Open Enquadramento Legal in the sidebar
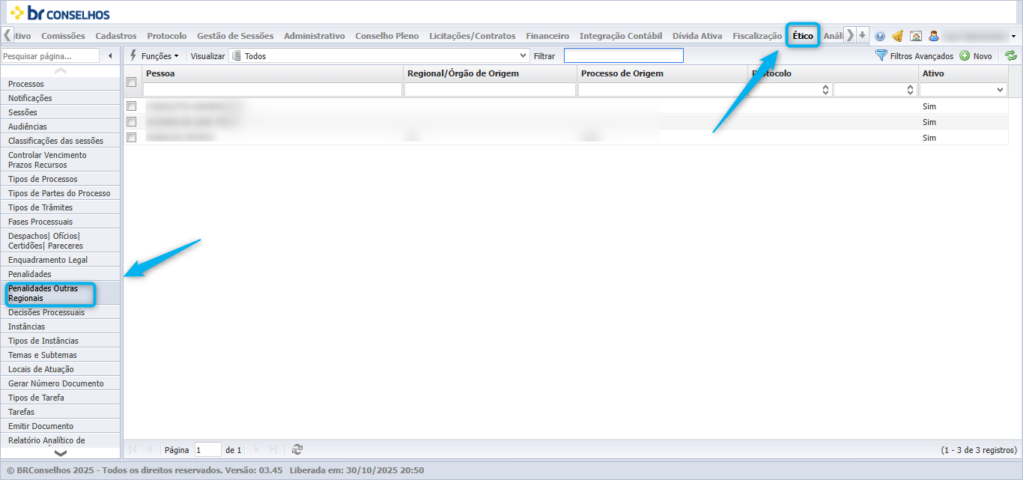The height and width of the screenshot is (480, 1023). point(60,260)
